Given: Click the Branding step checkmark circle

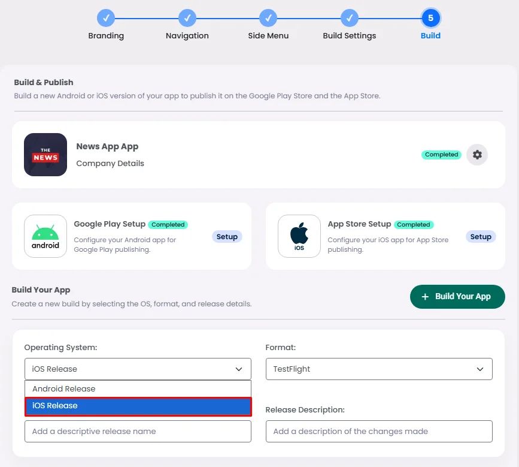Looking at the screenshot, I should click(106, 18).
